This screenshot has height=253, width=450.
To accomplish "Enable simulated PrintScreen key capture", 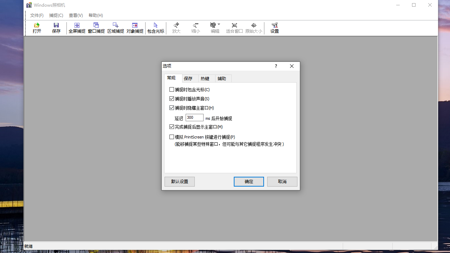I will pos(172,137).
